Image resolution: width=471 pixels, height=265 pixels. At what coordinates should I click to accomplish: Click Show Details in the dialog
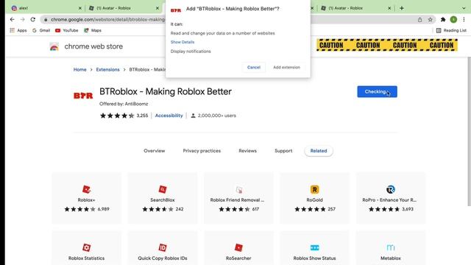point(183,42)
